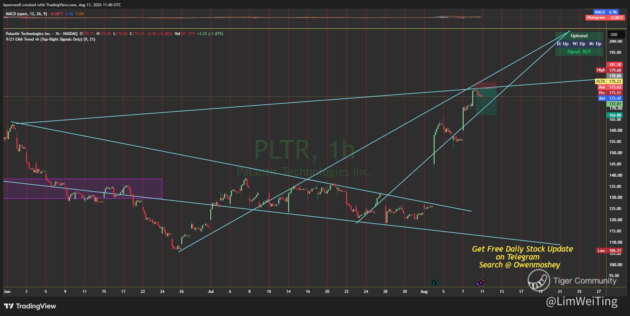Screen dimensions: 630x316
Task: Select the red stop zone of the long position
Action: tap(486, 86)
